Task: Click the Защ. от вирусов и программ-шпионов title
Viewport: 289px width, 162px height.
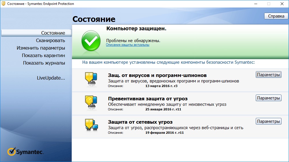Action: coord(157,76)
